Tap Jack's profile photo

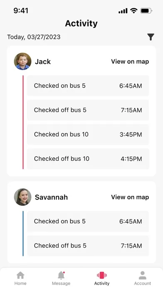point(22,61)
